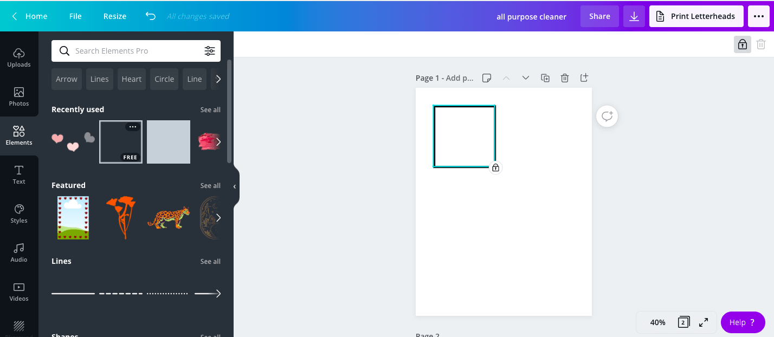Click the Share button

point(599,16)
